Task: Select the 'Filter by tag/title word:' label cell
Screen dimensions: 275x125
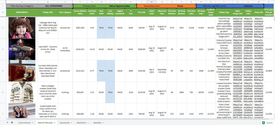Action: pyautogui.click(x=214, y=6)
